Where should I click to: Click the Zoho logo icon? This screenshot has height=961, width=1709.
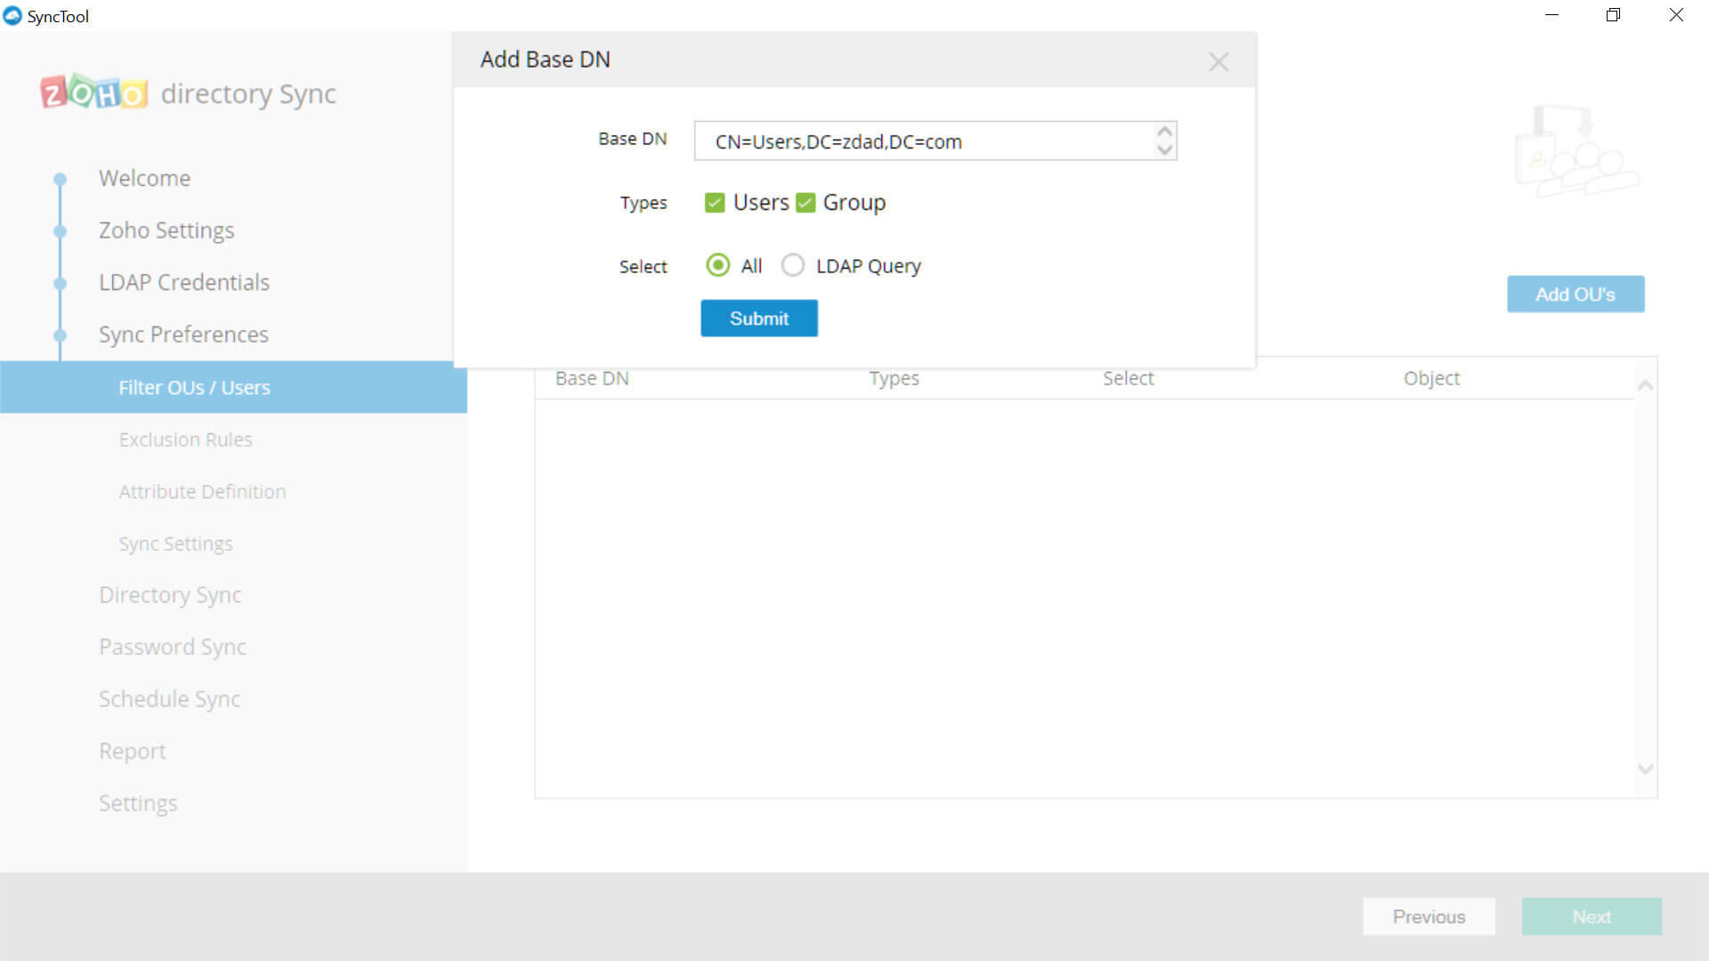(93, 92)
